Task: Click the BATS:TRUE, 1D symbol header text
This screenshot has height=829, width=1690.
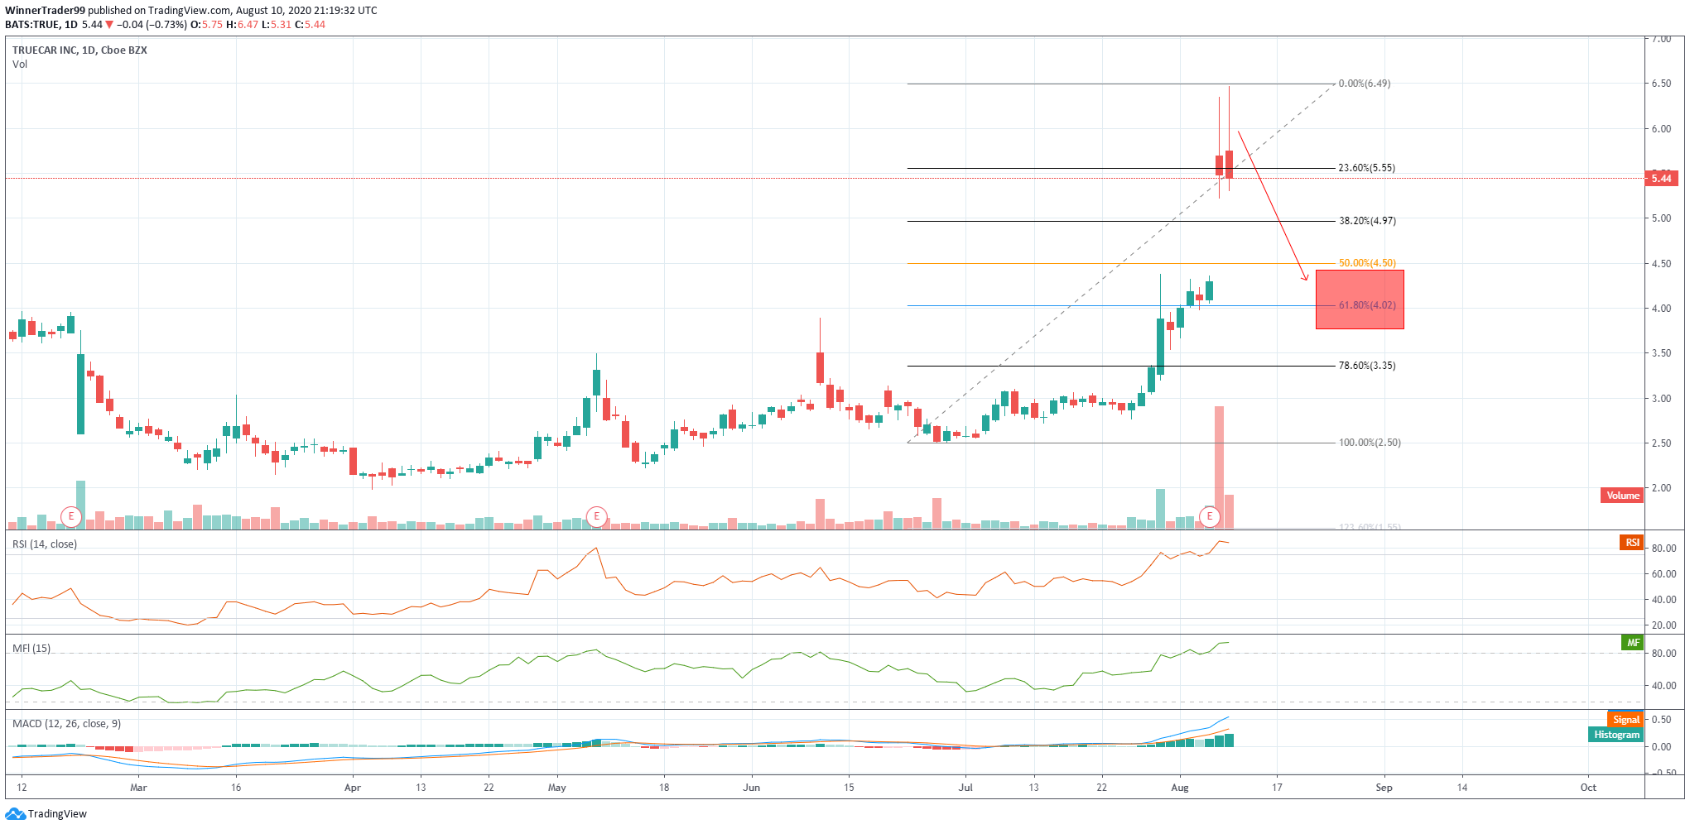Action: [x=41, y=25]
